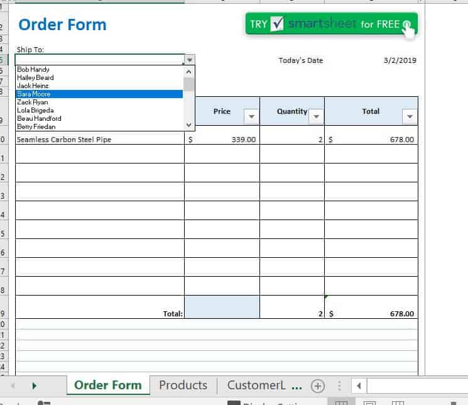
Task: Open the CustomerL sheet tab
Action: [x=264, y=385]
